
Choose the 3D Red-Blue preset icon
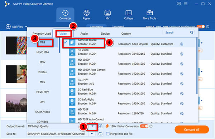72,92
